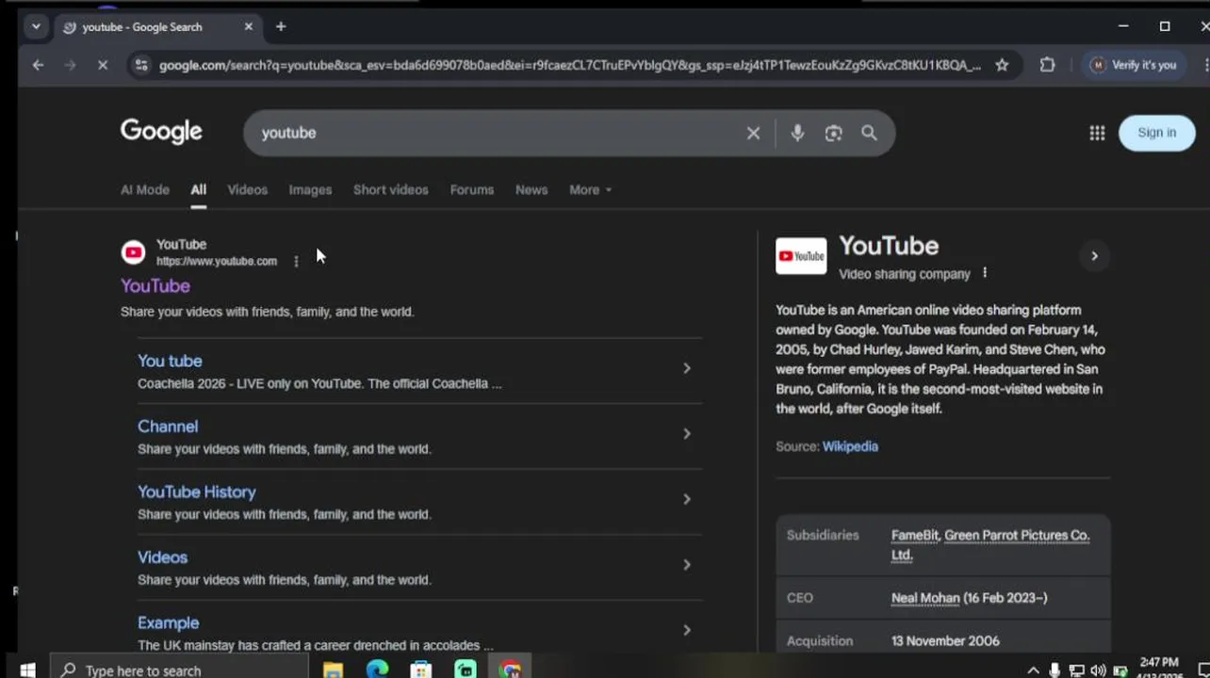Stop loading the page
This screenshot has width=1210, height=678.
(x=103, y=65)
